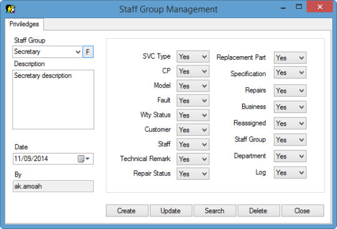Click the Update button
The width and height of the screenshot is (337, 229).
tap(171, 210)
